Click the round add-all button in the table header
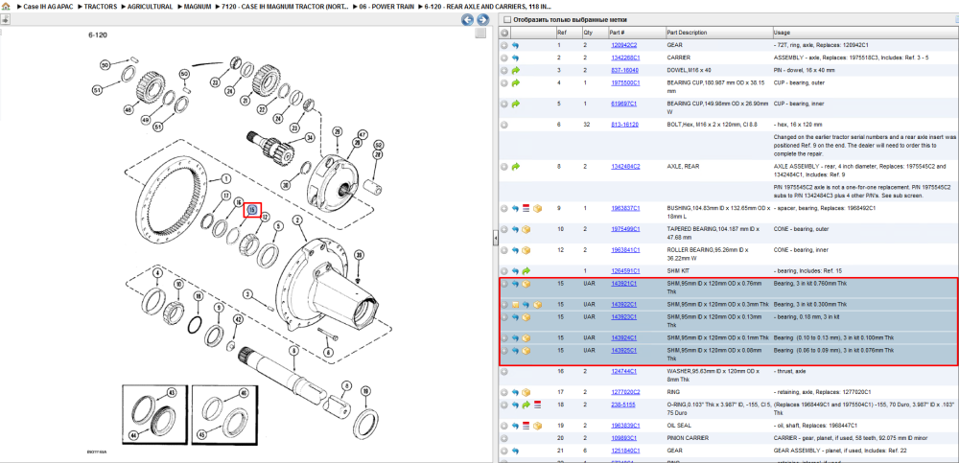The width and height of the screenshot is (959, 463). 504,33
